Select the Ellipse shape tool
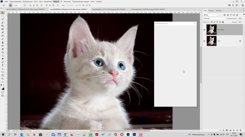Viewport: 245px width, 137px height. tap(3, 72)
